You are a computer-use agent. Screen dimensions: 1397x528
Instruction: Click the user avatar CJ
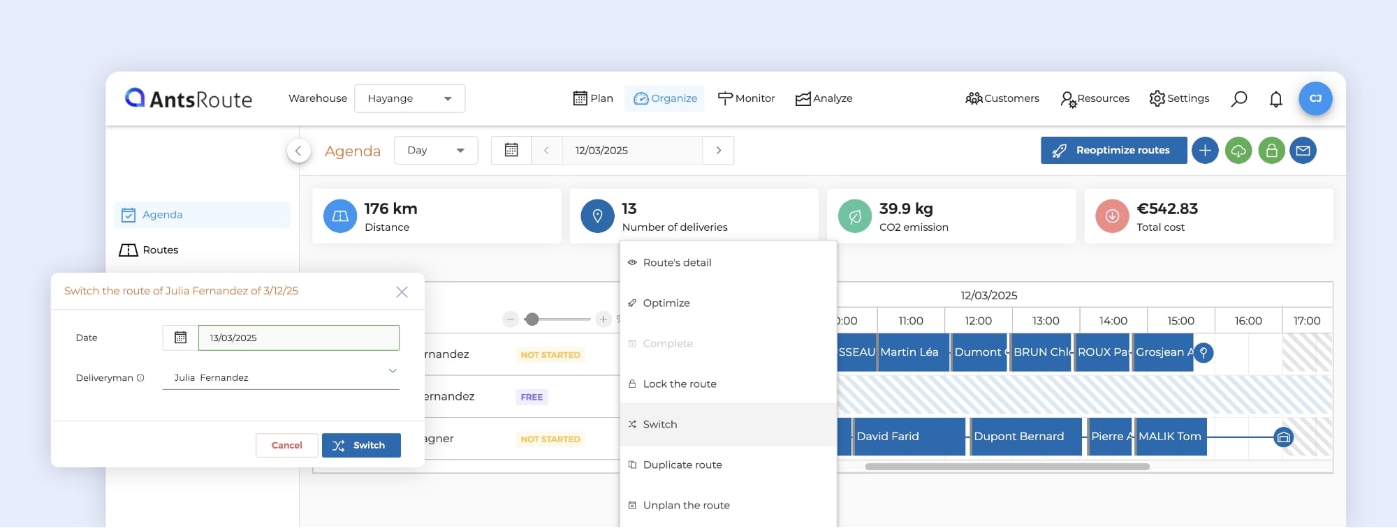tap(1315, 98)
